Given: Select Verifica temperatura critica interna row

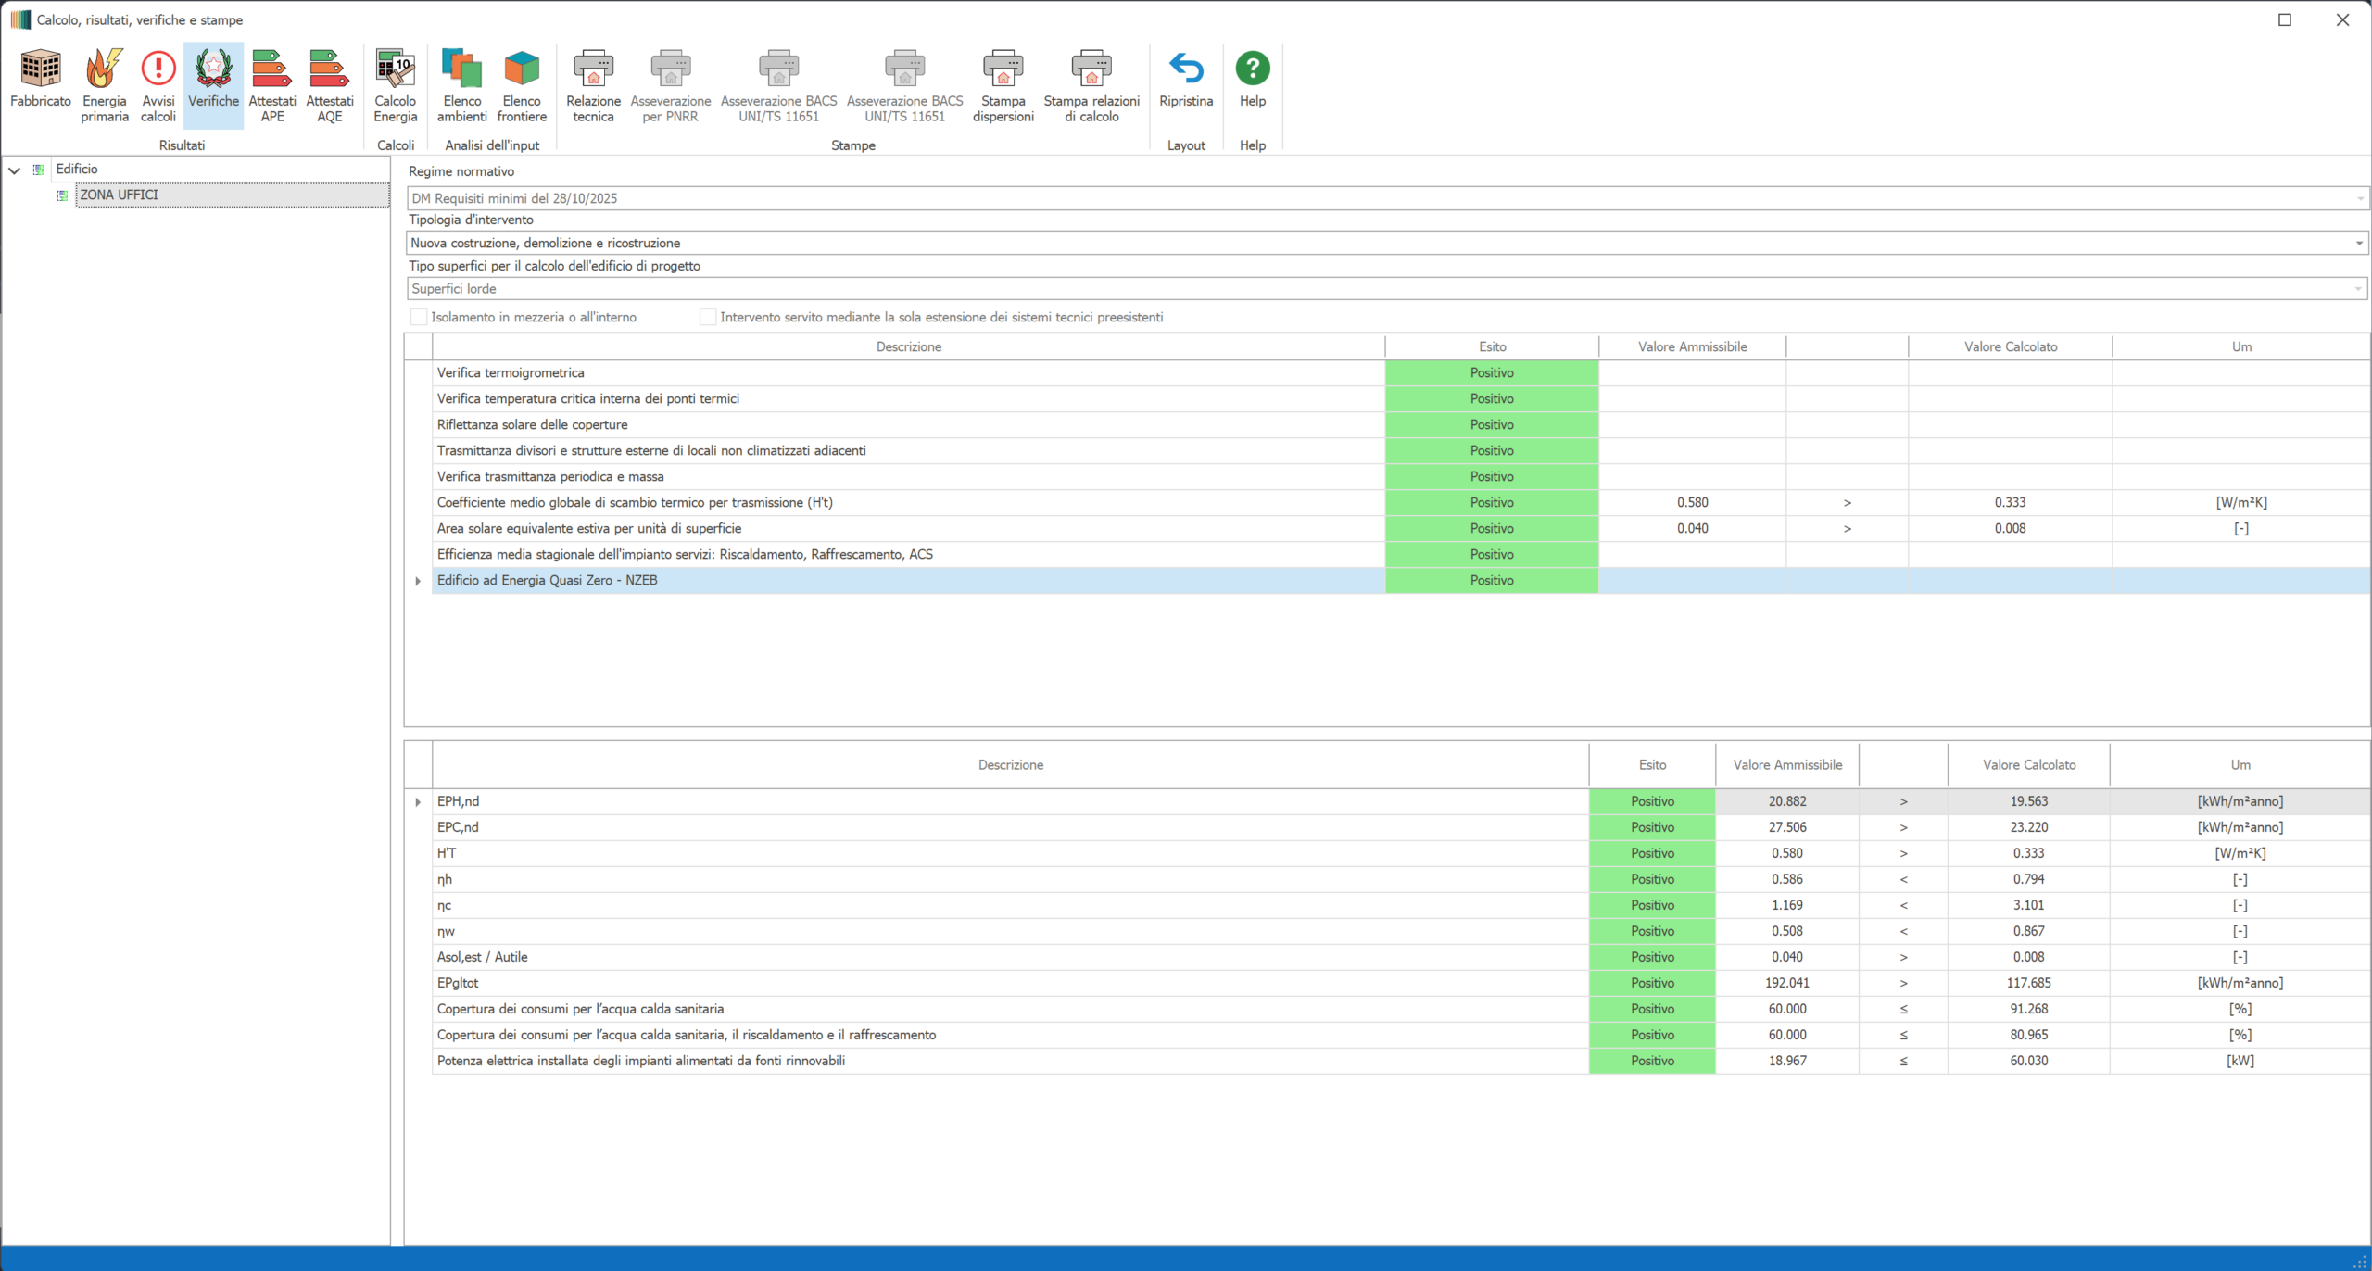Looking at the screenshot, I should [1401, 398].
